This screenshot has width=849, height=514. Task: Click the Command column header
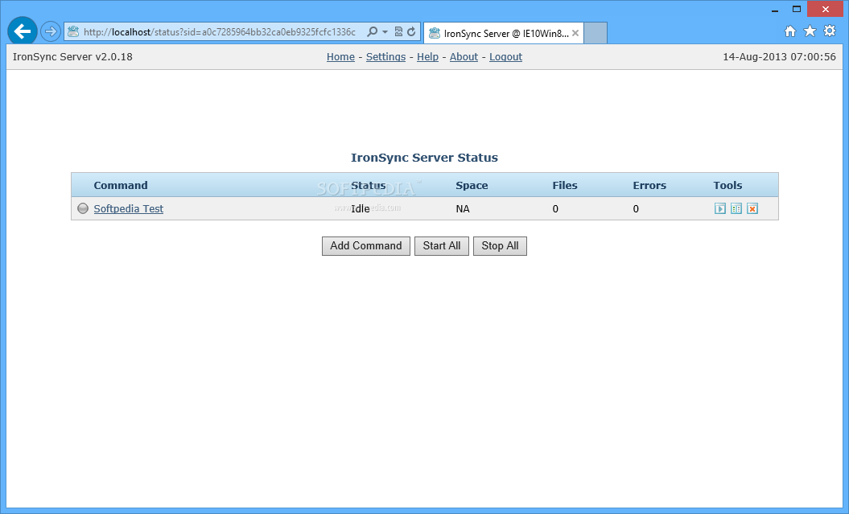pyautogui.click(x=121, y=186)
